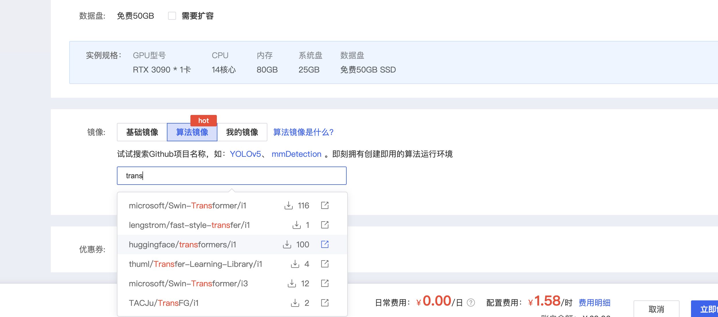The image size is (718, 317).
Task: Enable the 需要扩容 checkbox
Action: 172,16
